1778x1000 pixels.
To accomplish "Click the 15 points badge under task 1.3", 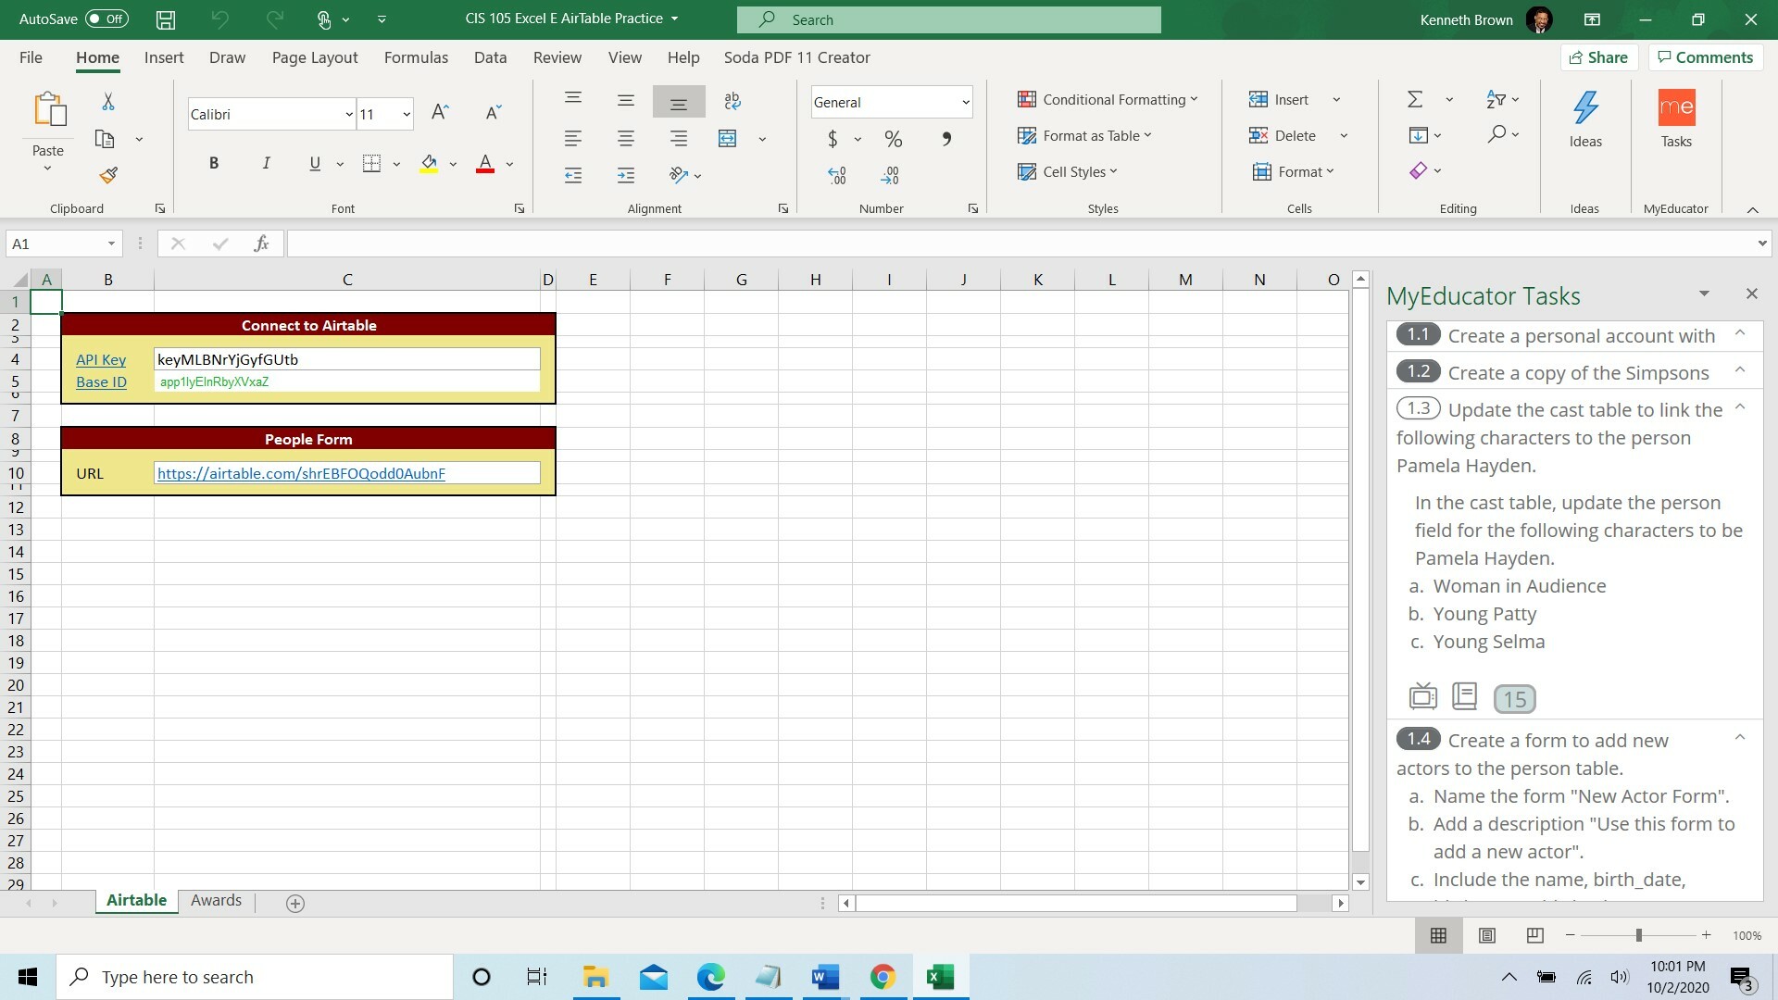I will [x=1515, y=699].
